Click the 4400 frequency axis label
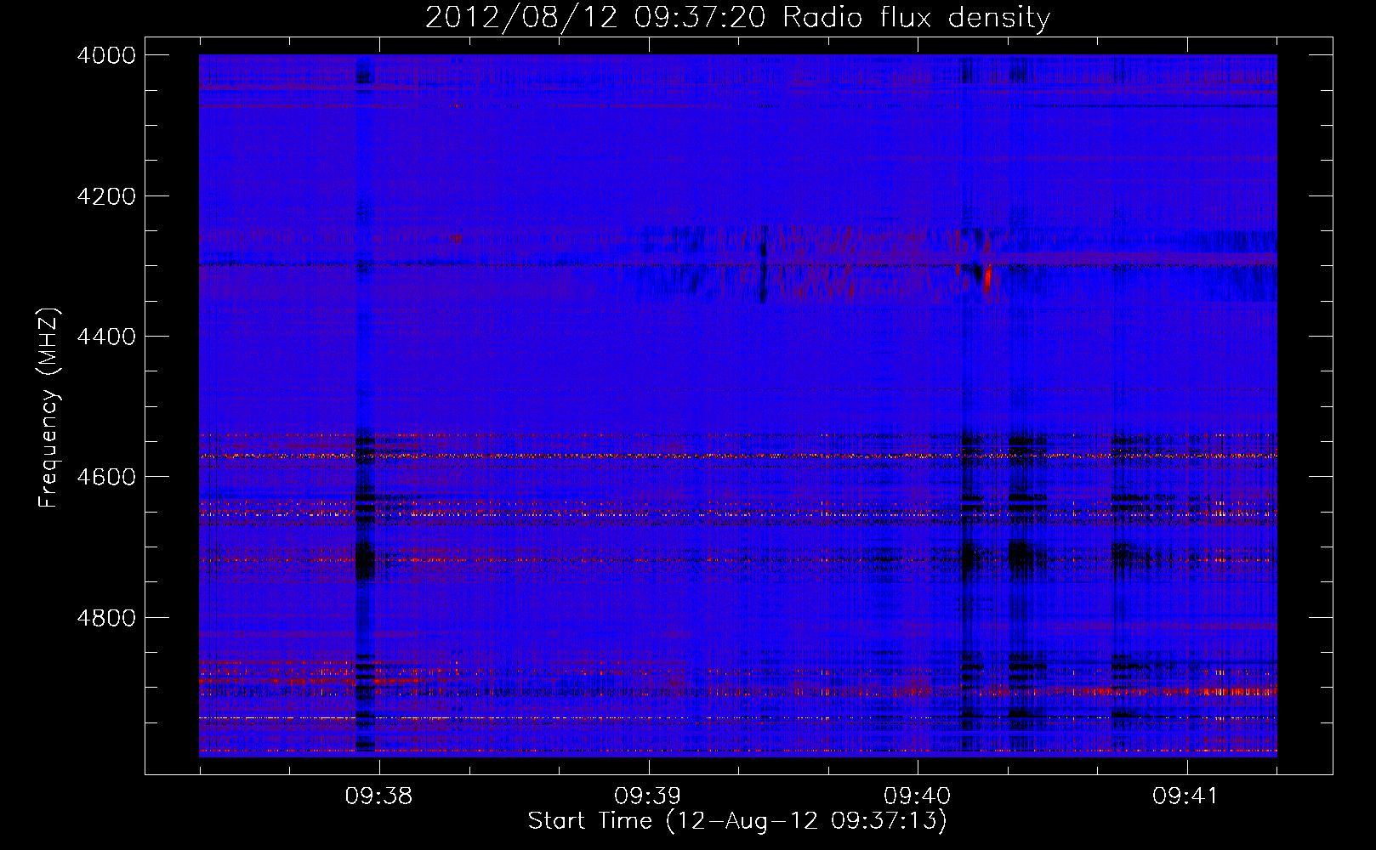This screenshot has width=1376, height=850. tap(106, 337)
